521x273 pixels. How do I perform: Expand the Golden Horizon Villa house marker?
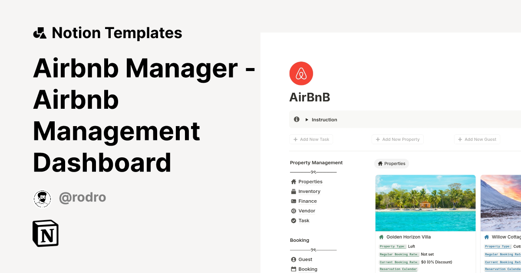tap(381, 237)
